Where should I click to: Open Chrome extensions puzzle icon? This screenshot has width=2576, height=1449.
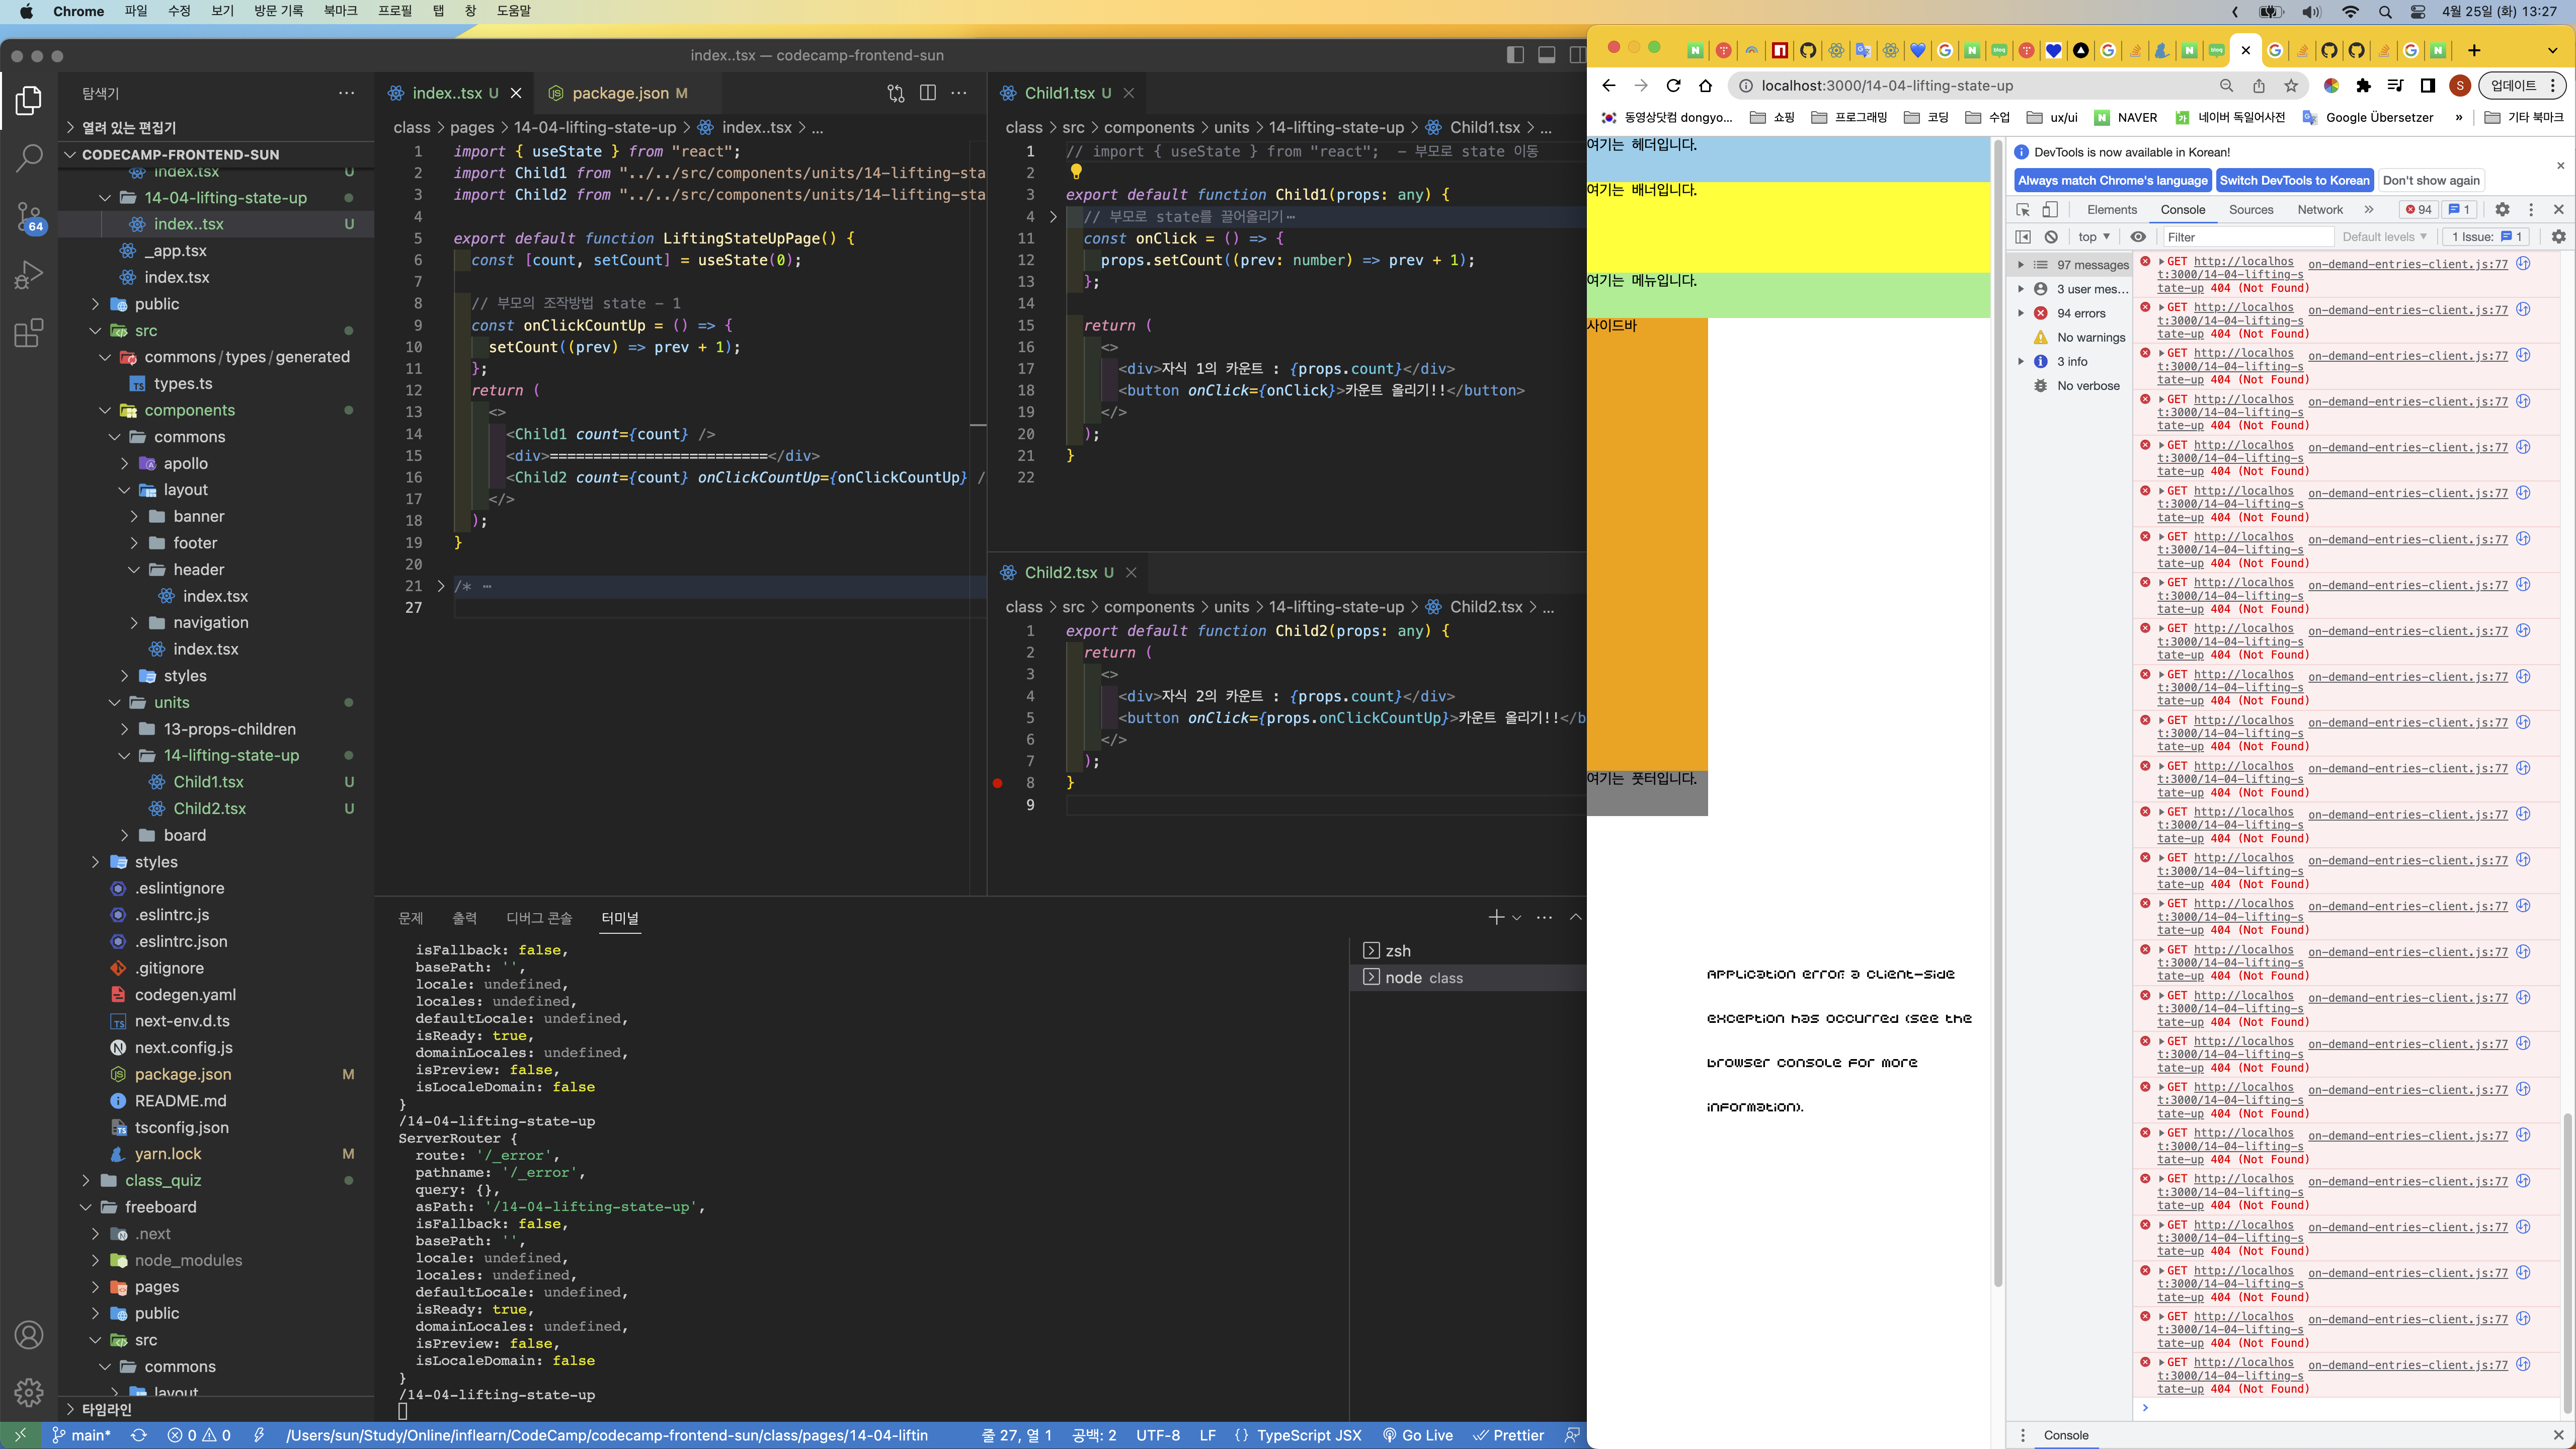[2362, 85]
